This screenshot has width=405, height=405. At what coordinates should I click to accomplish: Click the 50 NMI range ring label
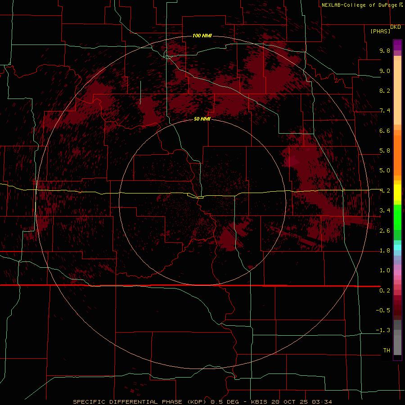coord(202,119)
